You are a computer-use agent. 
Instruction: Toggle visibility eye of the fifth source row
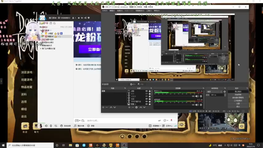click(146, 102)
